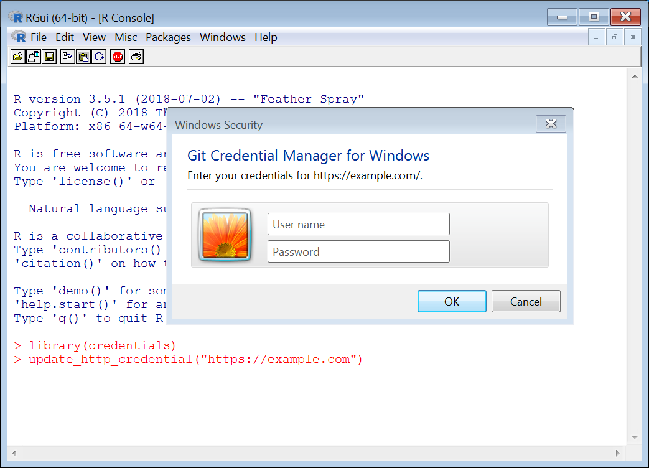Viewport: 649px width, 468px height.
Task: Click the R logo in the menu bar
Action: (18, 37)
